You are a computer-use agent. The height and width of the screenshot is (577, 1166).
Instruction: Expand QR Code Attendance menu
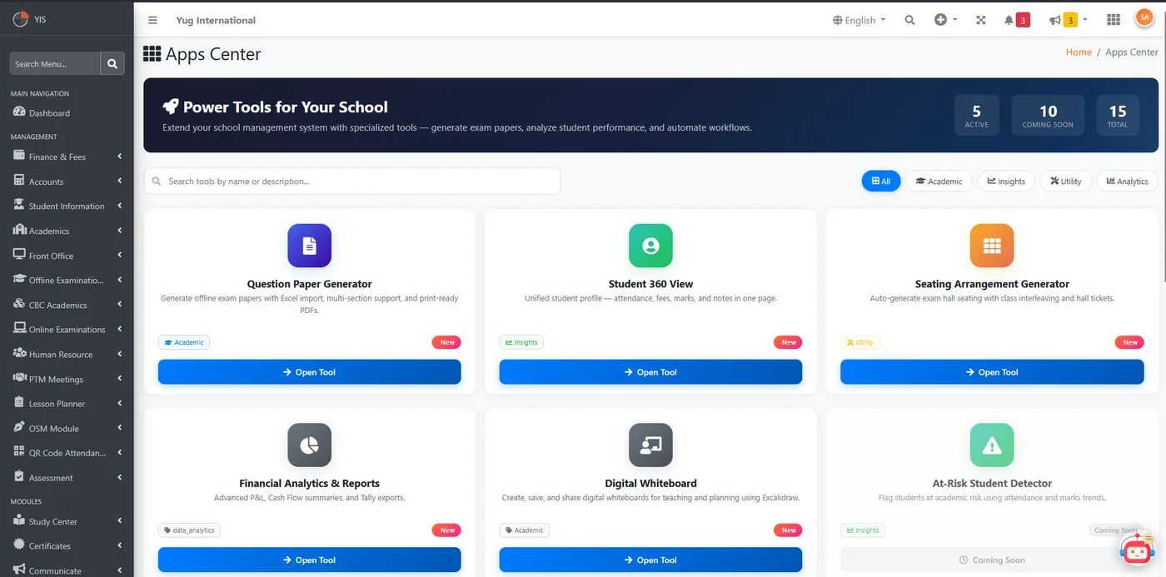67,453
